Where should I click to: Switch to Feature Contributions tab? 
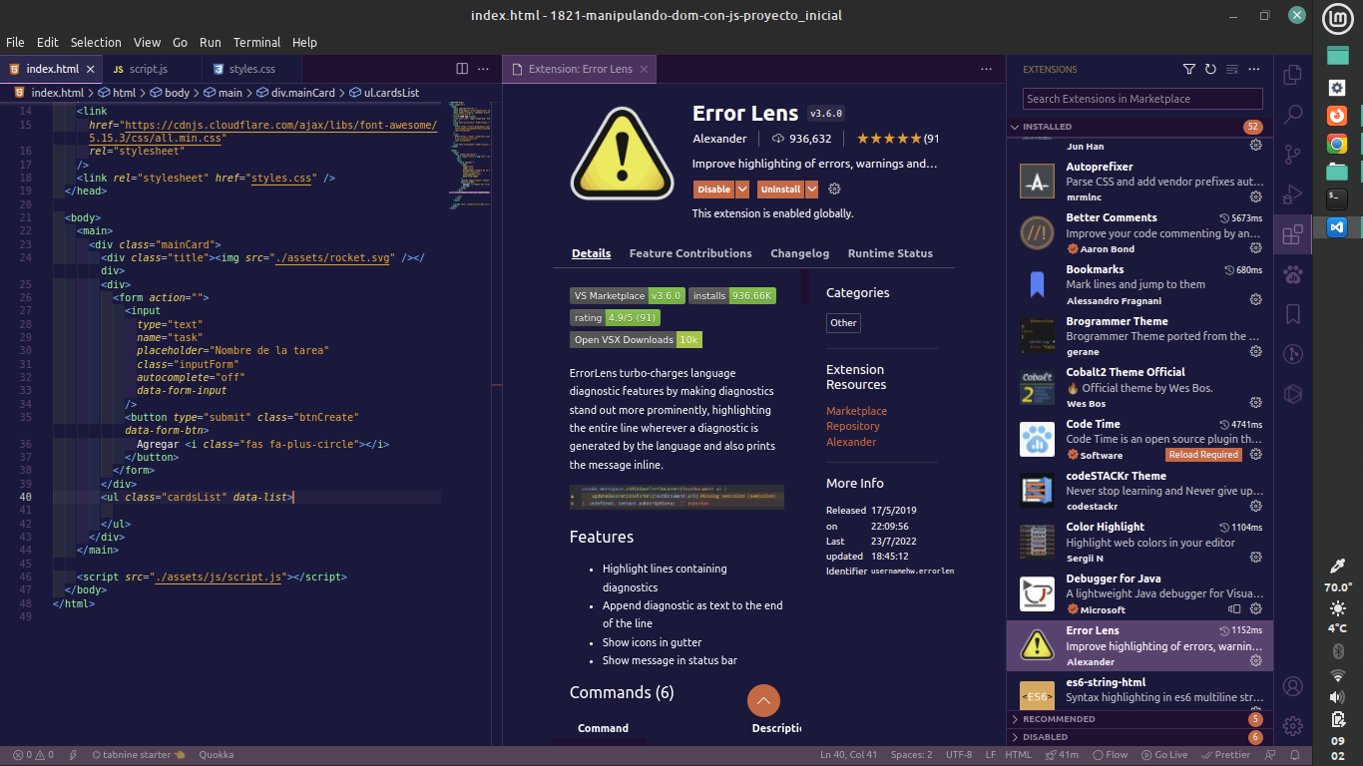[x=690, y=253]
